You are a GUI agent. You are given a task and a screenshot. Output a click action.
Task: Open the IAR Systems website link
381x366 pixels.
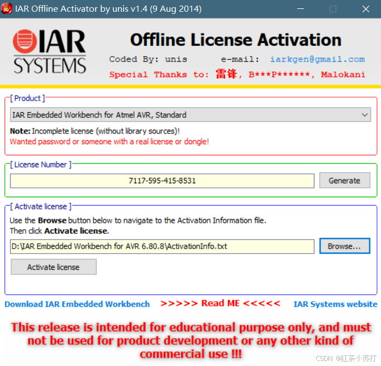coord(335,305)
